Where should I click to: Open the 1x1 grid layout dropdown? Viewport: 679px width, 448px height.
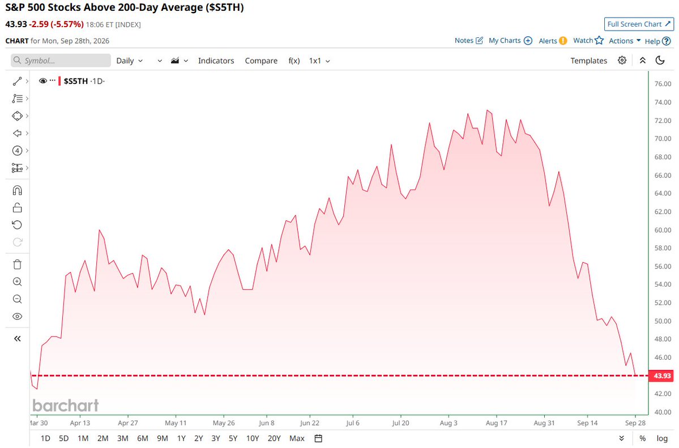pyautogui.click(x=319, y=61)
